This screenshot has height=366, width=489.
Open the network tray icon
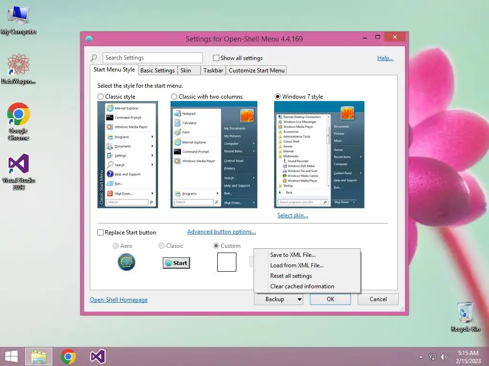coord(433,357)
